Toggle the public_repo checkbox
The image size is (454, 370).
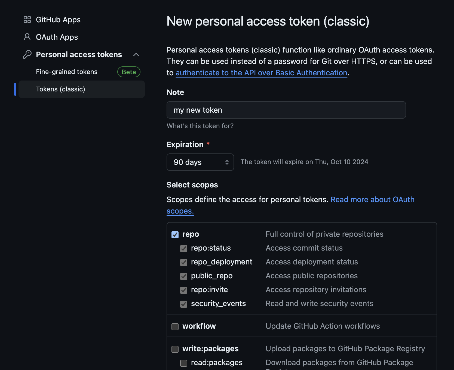pyautogui.click(x=184, y=276)
